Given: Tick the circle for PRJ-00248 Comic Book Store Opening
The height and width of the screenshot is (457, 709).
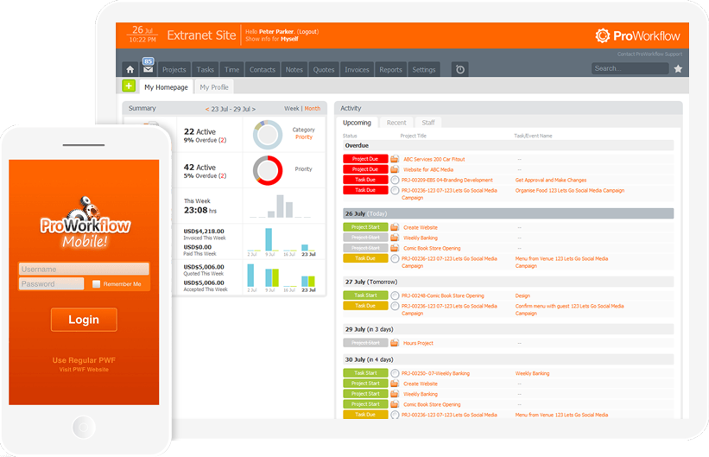Looking at the screenshot, I should pos(395,295).
